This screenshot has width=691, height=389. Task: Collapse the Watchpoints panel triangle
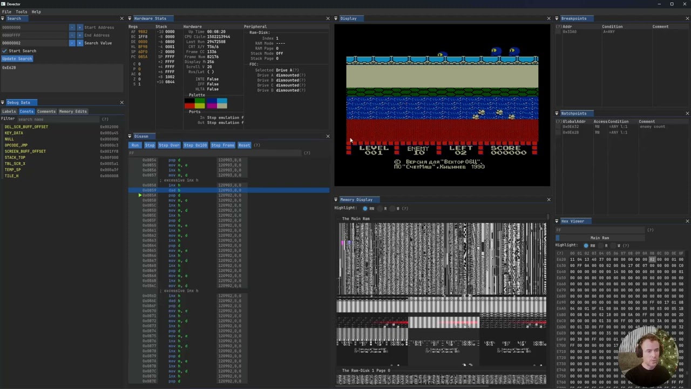(x=557, y=113)
